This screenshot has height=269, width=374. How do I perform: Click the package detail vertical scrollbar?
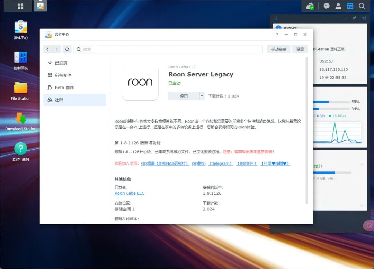coord(307,131)
